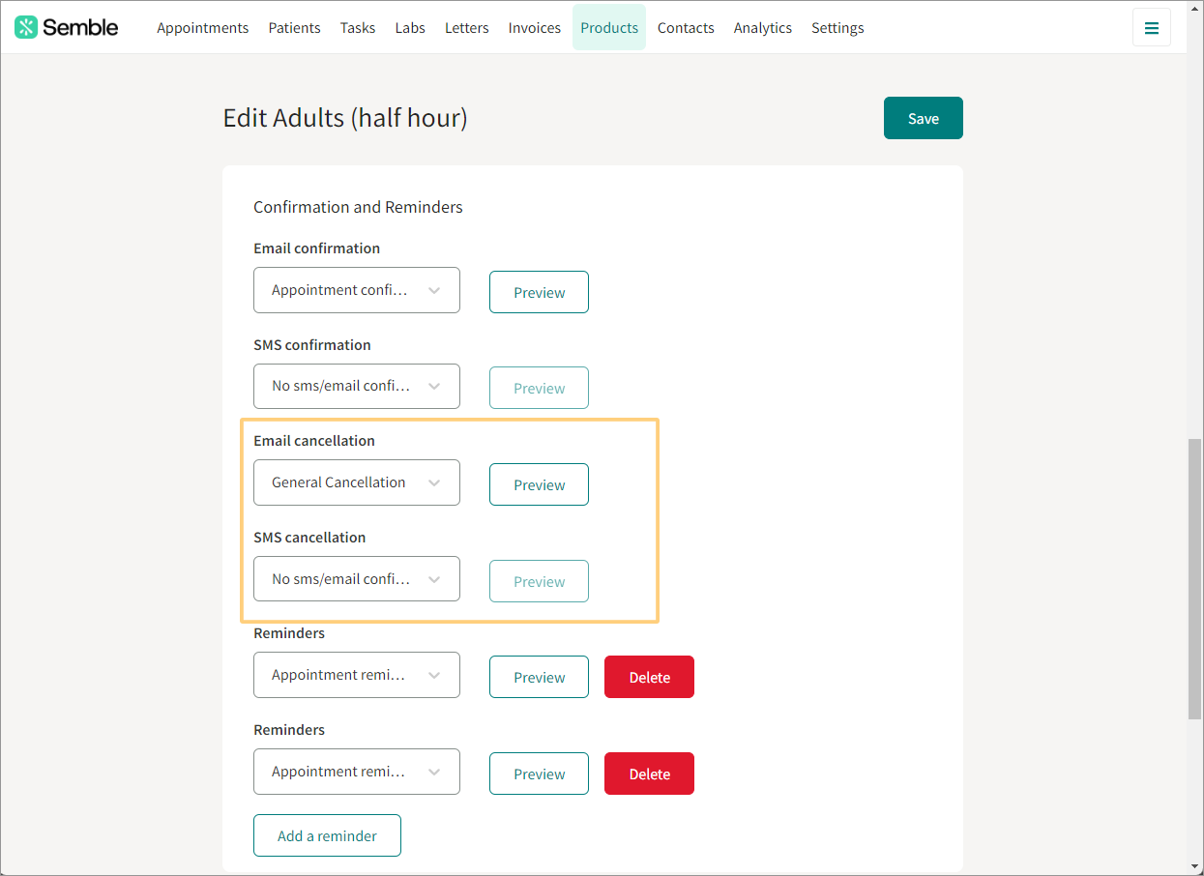1204x876 pixels.
Task: Open the first Reminders template dropdown
Action: [x=357, y=675]
